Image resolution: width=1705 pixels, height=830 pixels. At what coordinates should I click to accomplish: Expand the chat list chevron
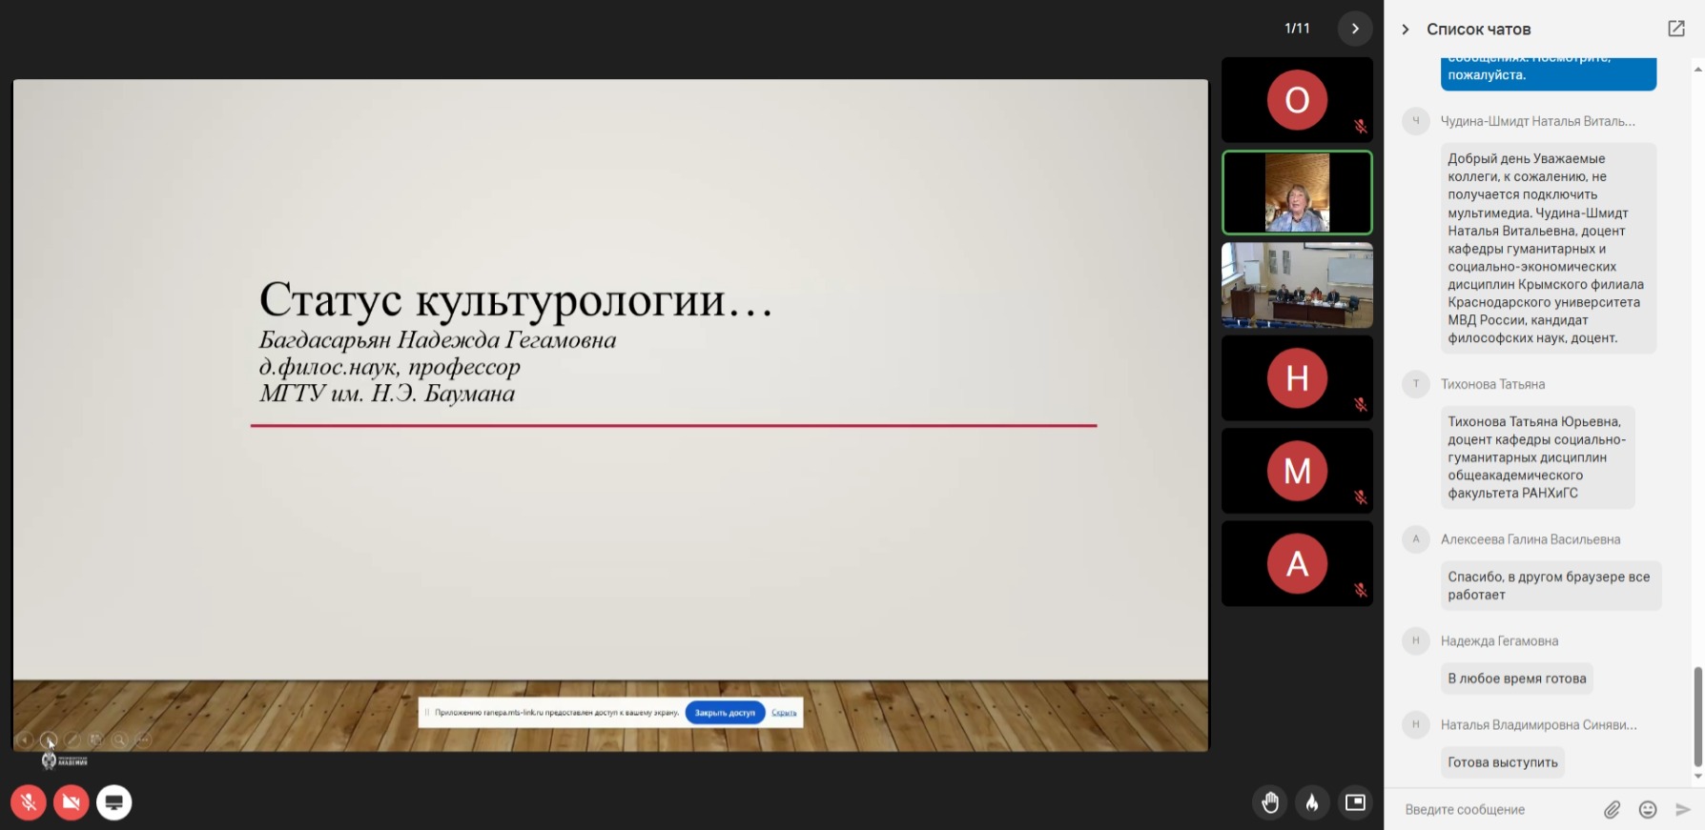click(1405, 30)
